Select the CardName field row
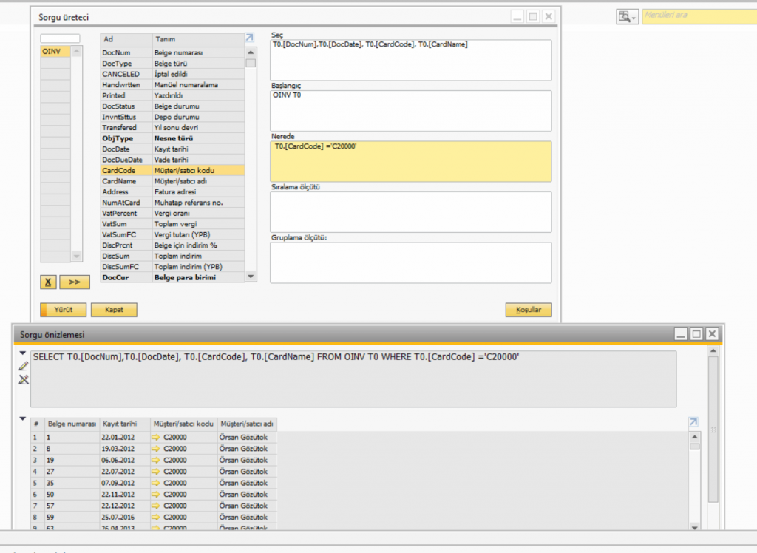 [172, 181]
